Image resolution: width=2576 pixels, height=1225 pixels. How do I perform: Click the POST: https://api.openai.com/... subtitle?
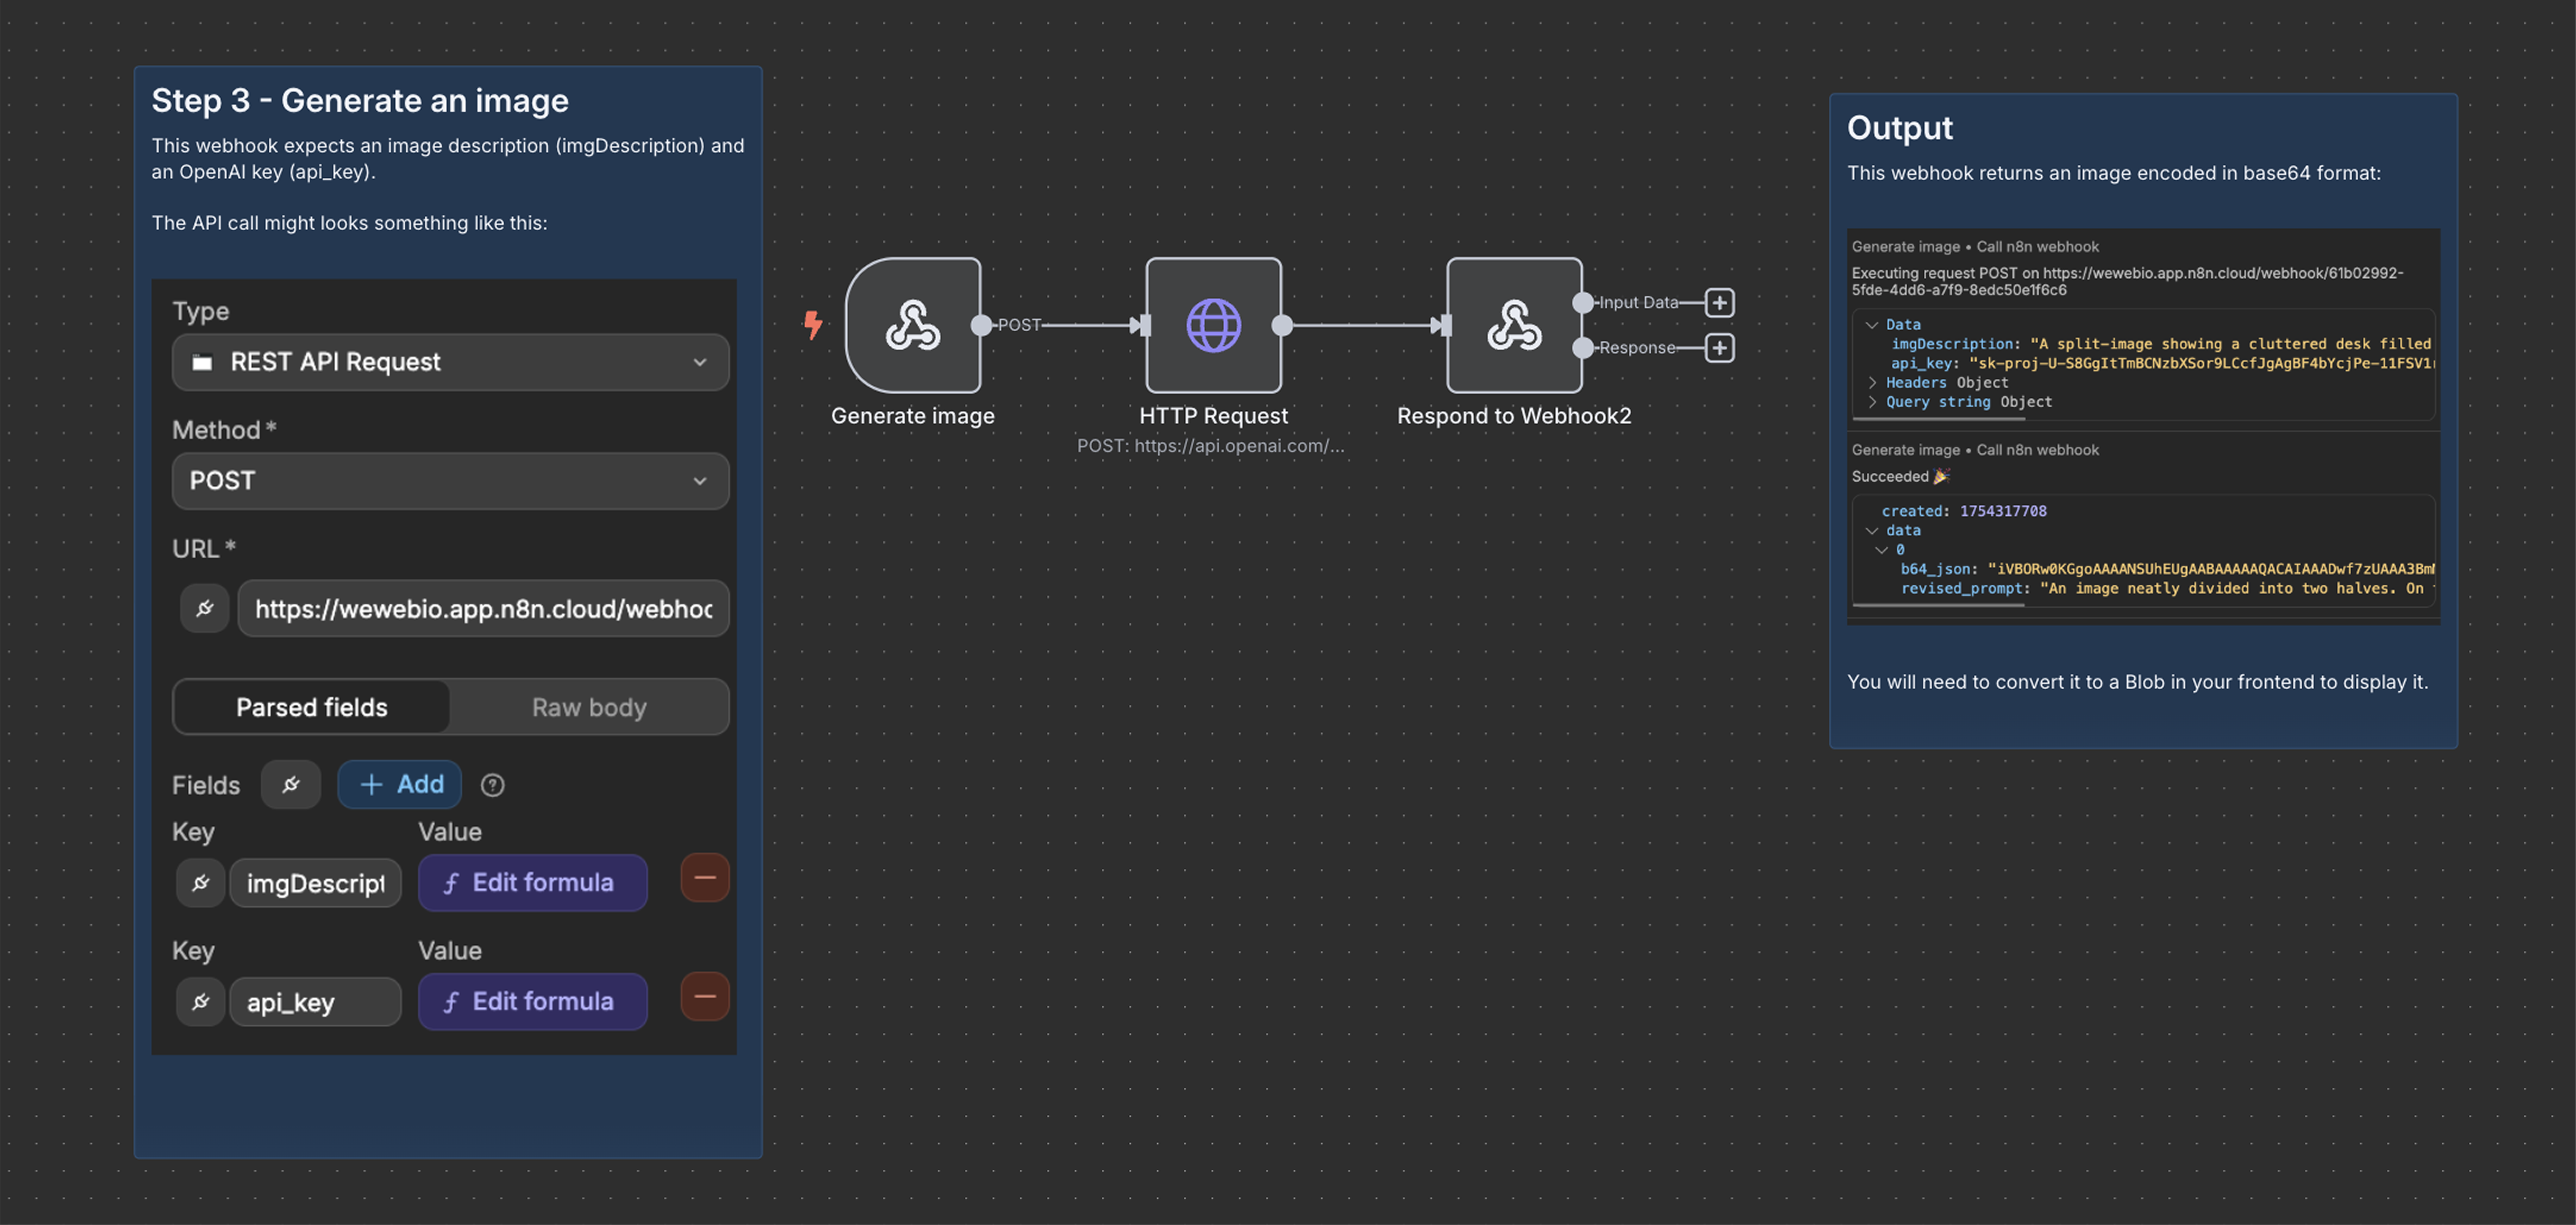pyautogui.click(x=1210, y=446)
